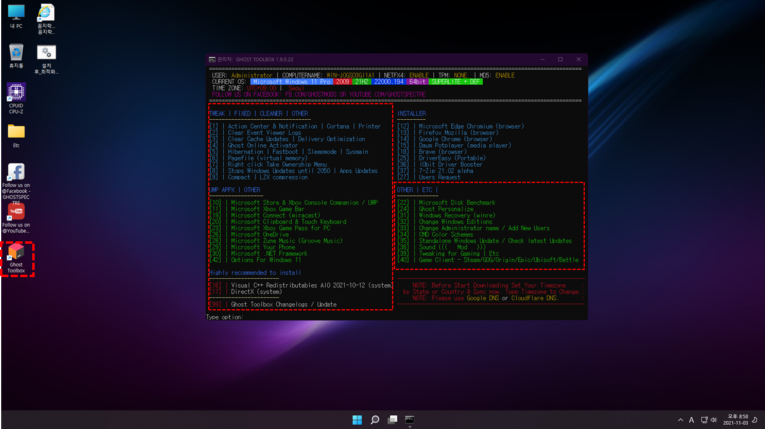The image size is (765, 429).
Task: Open Task View on the taskbar
Action: [392, 419]
